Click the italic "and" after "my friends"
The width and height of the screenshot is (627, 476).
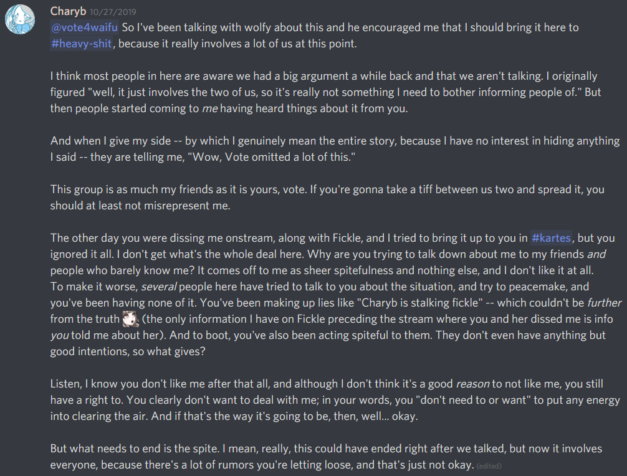click(x=596, y=254)
